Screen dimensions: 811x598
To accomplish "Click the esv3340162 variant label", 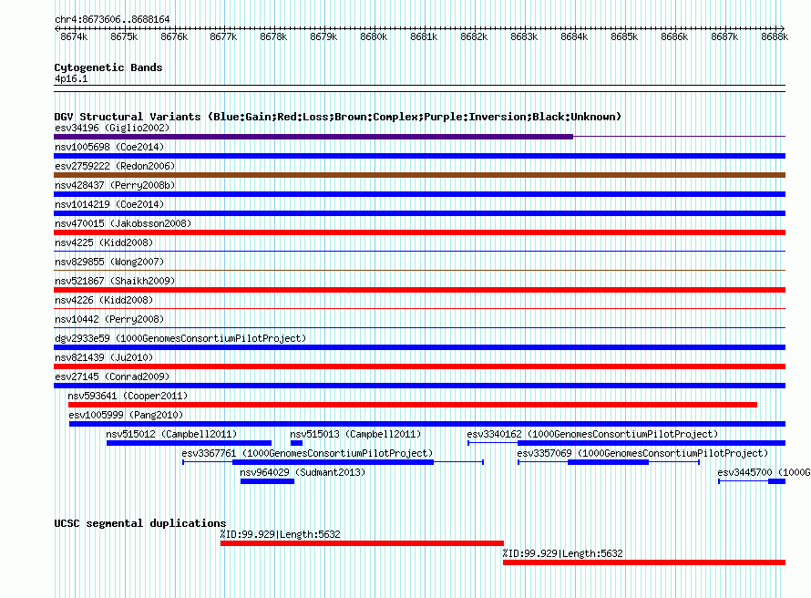I will [592, 434].
